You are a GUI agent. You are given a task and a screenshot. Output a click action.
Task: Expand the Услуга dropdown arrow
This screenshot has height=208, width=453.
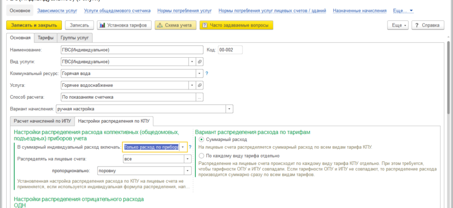coord(193,85)
